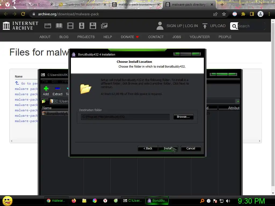Screen dimensions: 275x206
Task: Switch to Download Yandex Browser tab
Action: 29,5
